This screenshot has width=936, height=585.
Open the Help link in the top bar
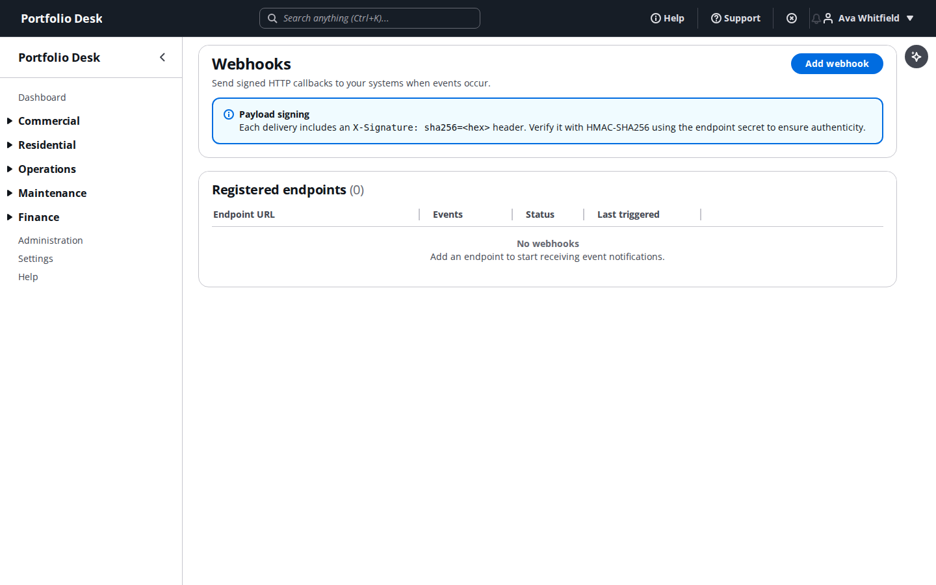click(x=668, y=18)
